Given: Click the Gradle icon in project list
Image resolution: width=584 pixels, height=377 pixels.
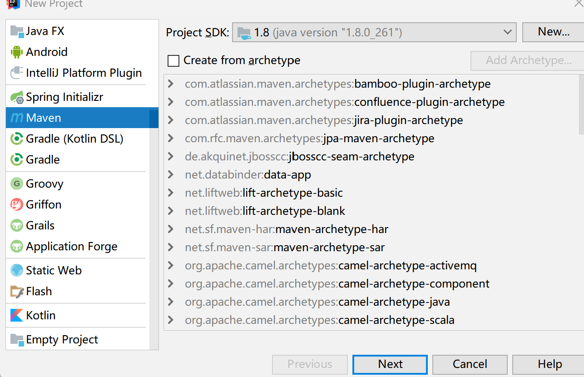Looking at the screenshot, I should [17, 160].
